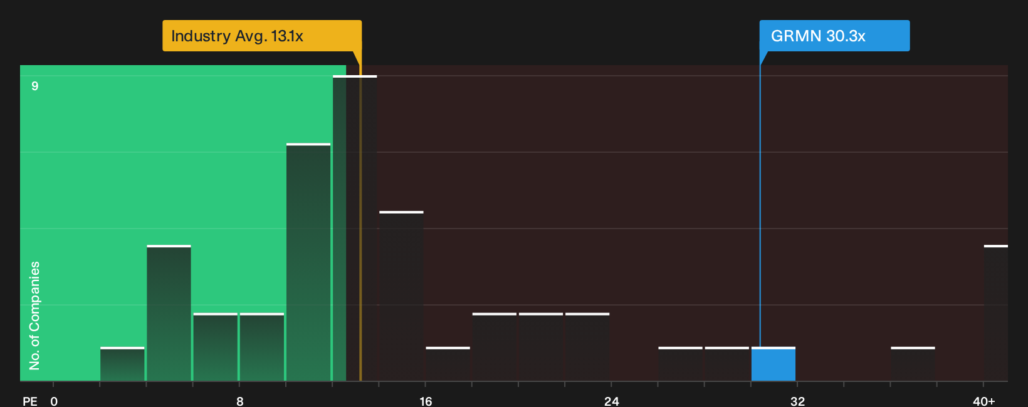Click the tallest bar at 9 companies
The width and height of the screenshot is (1028, 407).
click(x=355, y=228)
